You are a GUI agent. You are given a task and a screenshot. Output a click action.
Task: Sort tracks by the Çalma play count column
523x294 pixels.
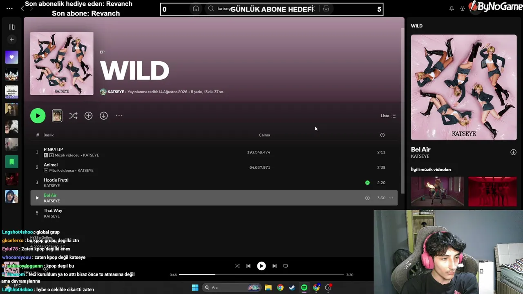coord(264,135)
